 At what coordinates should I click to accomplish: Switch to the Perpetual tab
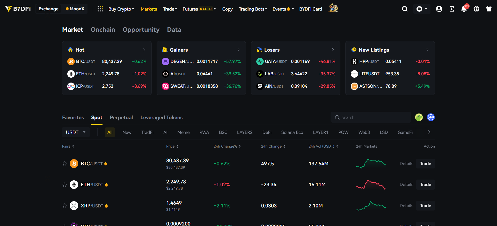121,117
